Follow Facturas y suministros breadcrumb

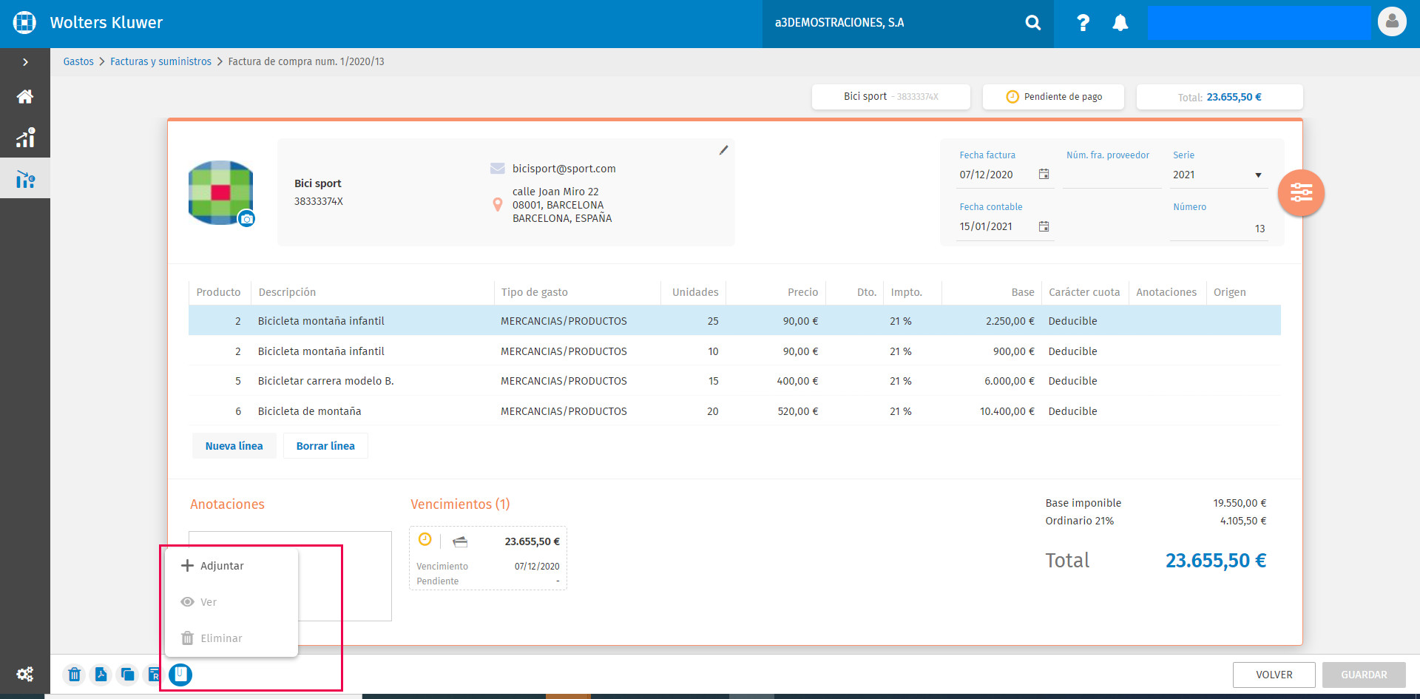[x=160, y=61]
